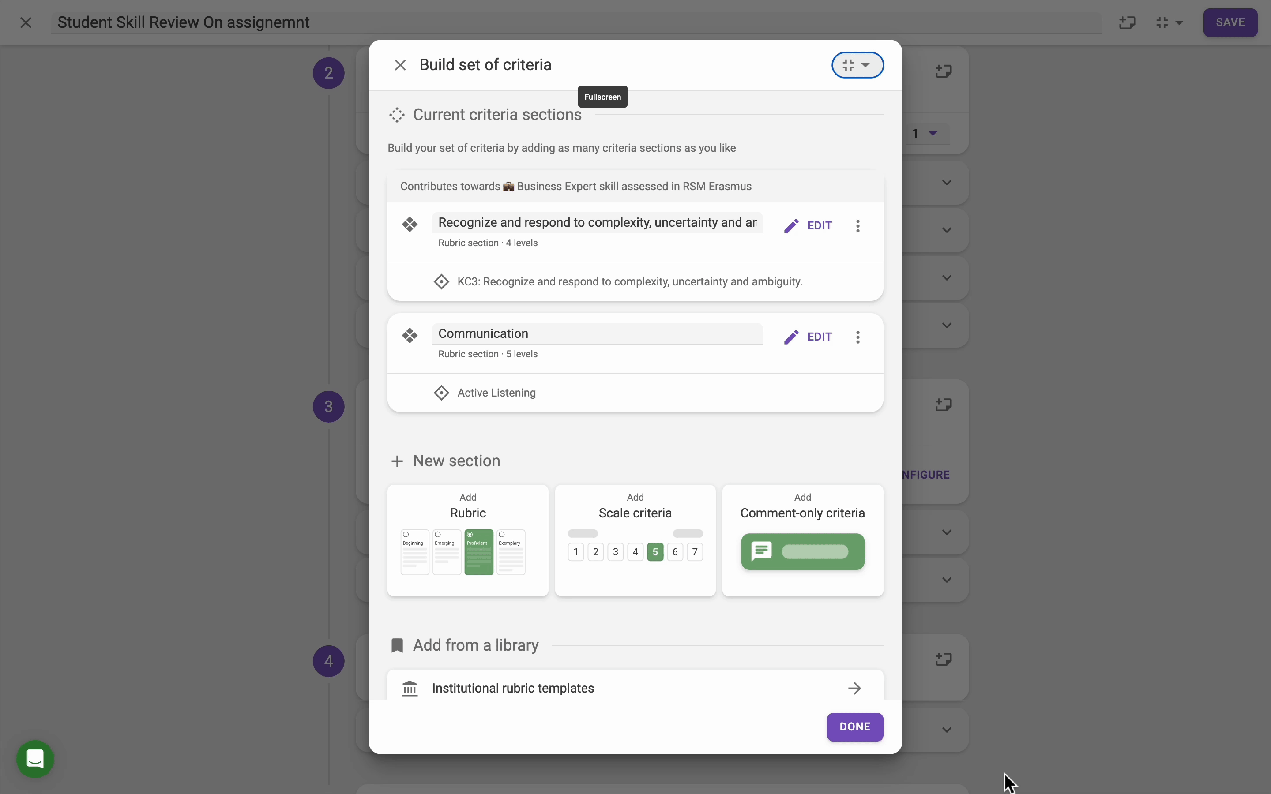Open more options for the Recognize and respond section
This screenshot has height=794, width=1271.
pos(857,226)
